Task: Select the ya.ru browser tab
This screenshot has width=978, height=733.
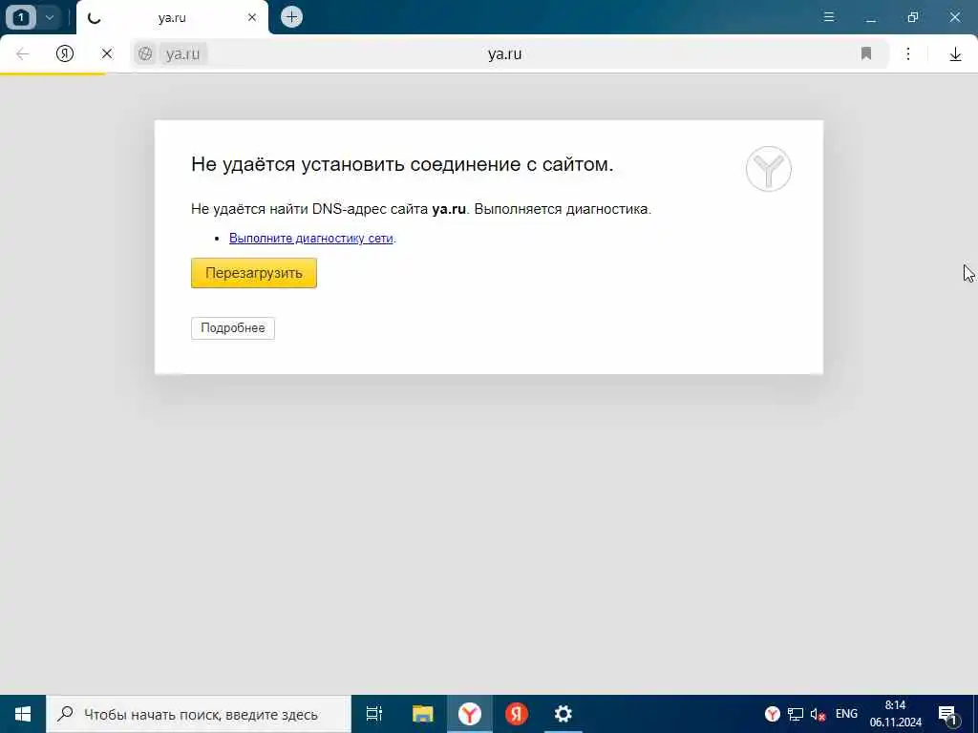Action: point(172,17)
